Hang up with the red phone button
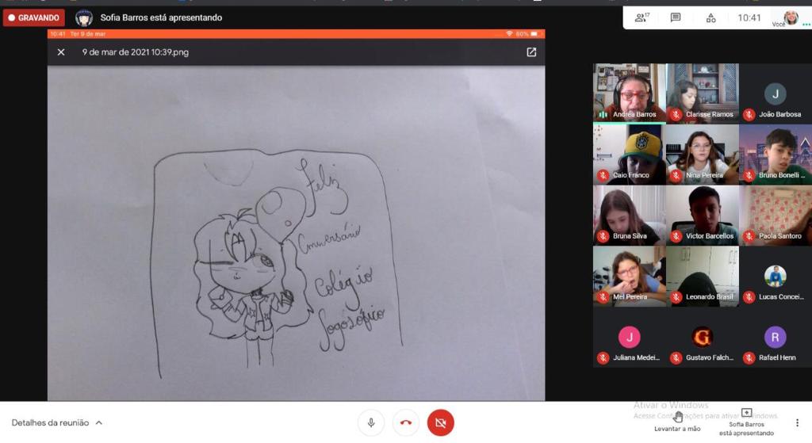 406,423
